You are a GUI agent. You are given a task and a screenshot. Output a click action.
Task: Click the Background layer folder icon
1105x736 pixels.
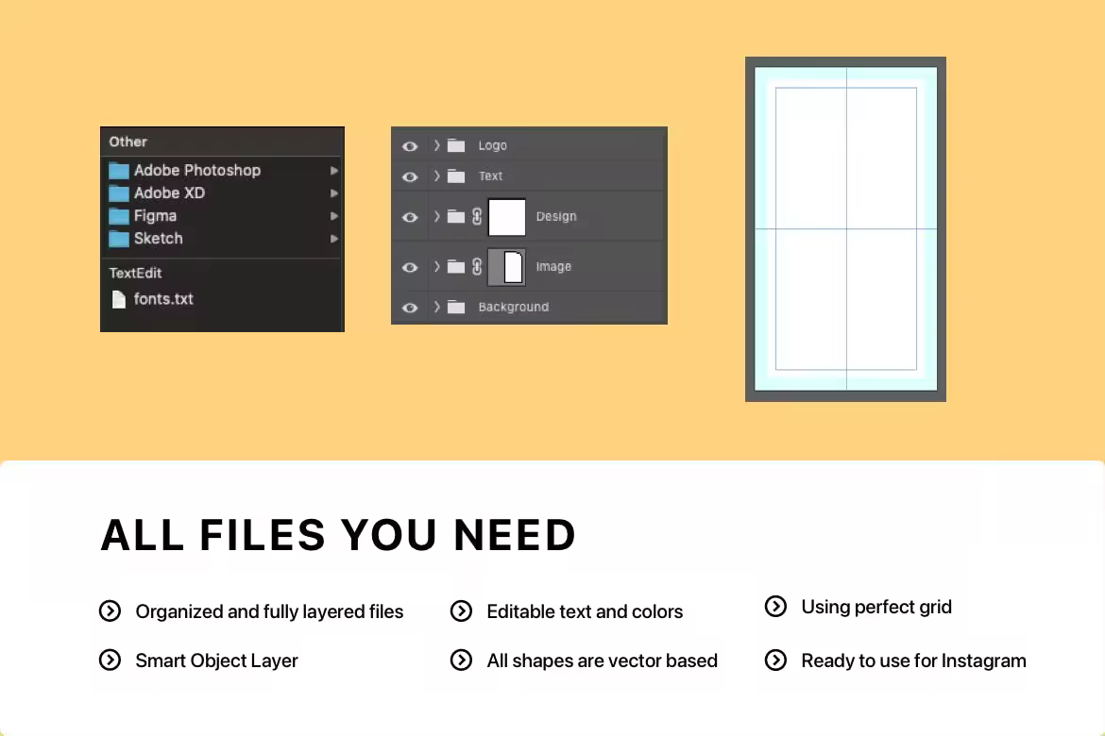click(456, 307)
